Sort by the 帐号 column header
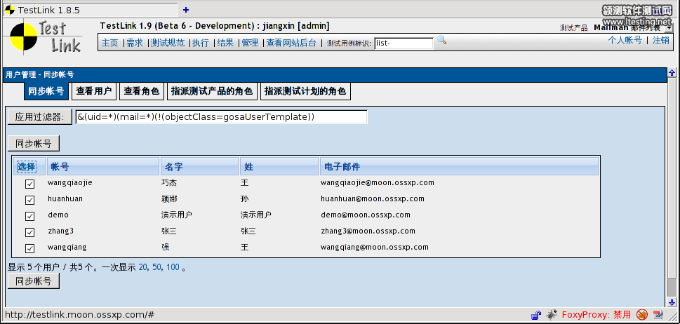 coord(103,166)
